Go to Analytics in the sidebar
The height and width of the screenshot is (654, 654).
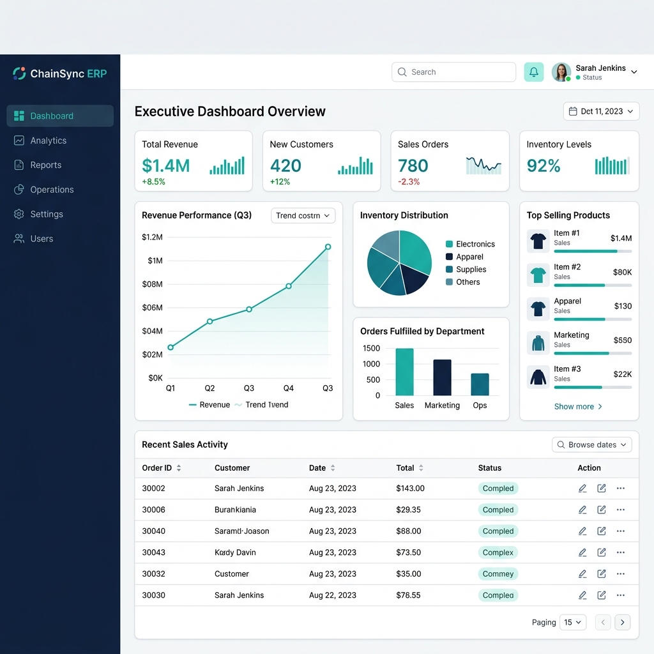60,141
